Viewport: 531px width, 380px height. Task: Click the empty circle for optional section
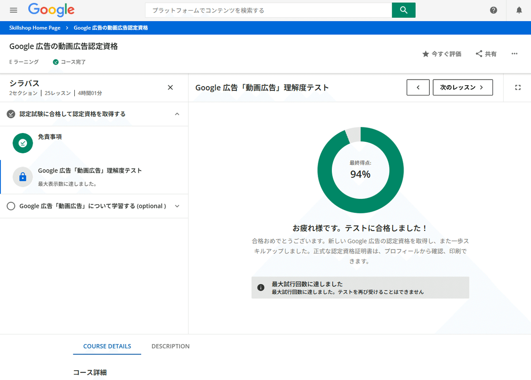tap(11, 206)
